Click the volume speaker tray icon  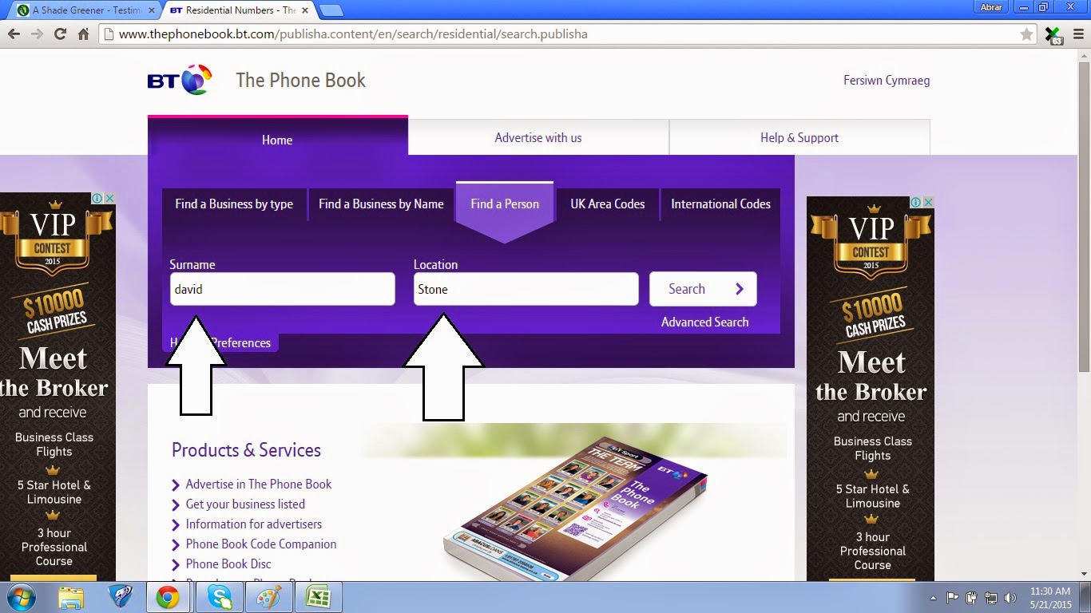[1010, 598]
